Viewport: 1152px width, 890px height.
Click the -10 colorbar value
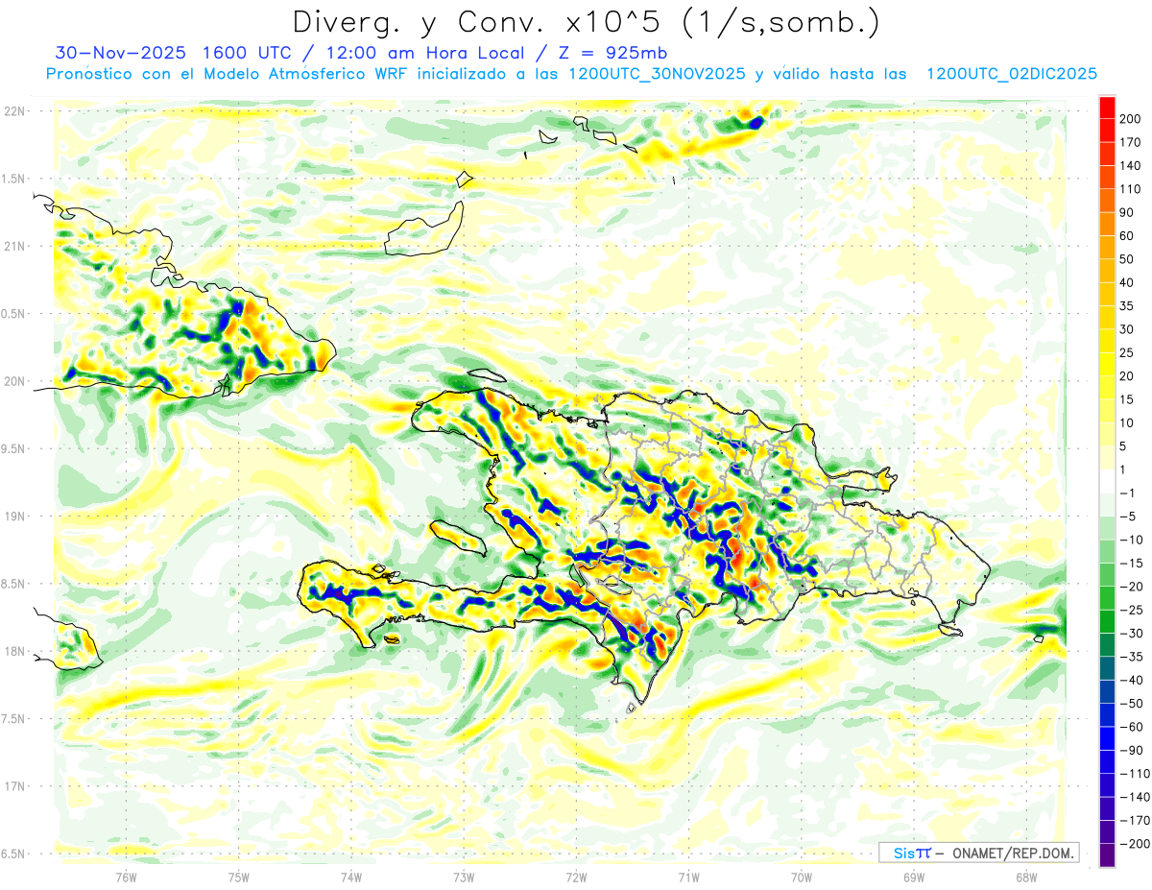[x=1133, y=540]
